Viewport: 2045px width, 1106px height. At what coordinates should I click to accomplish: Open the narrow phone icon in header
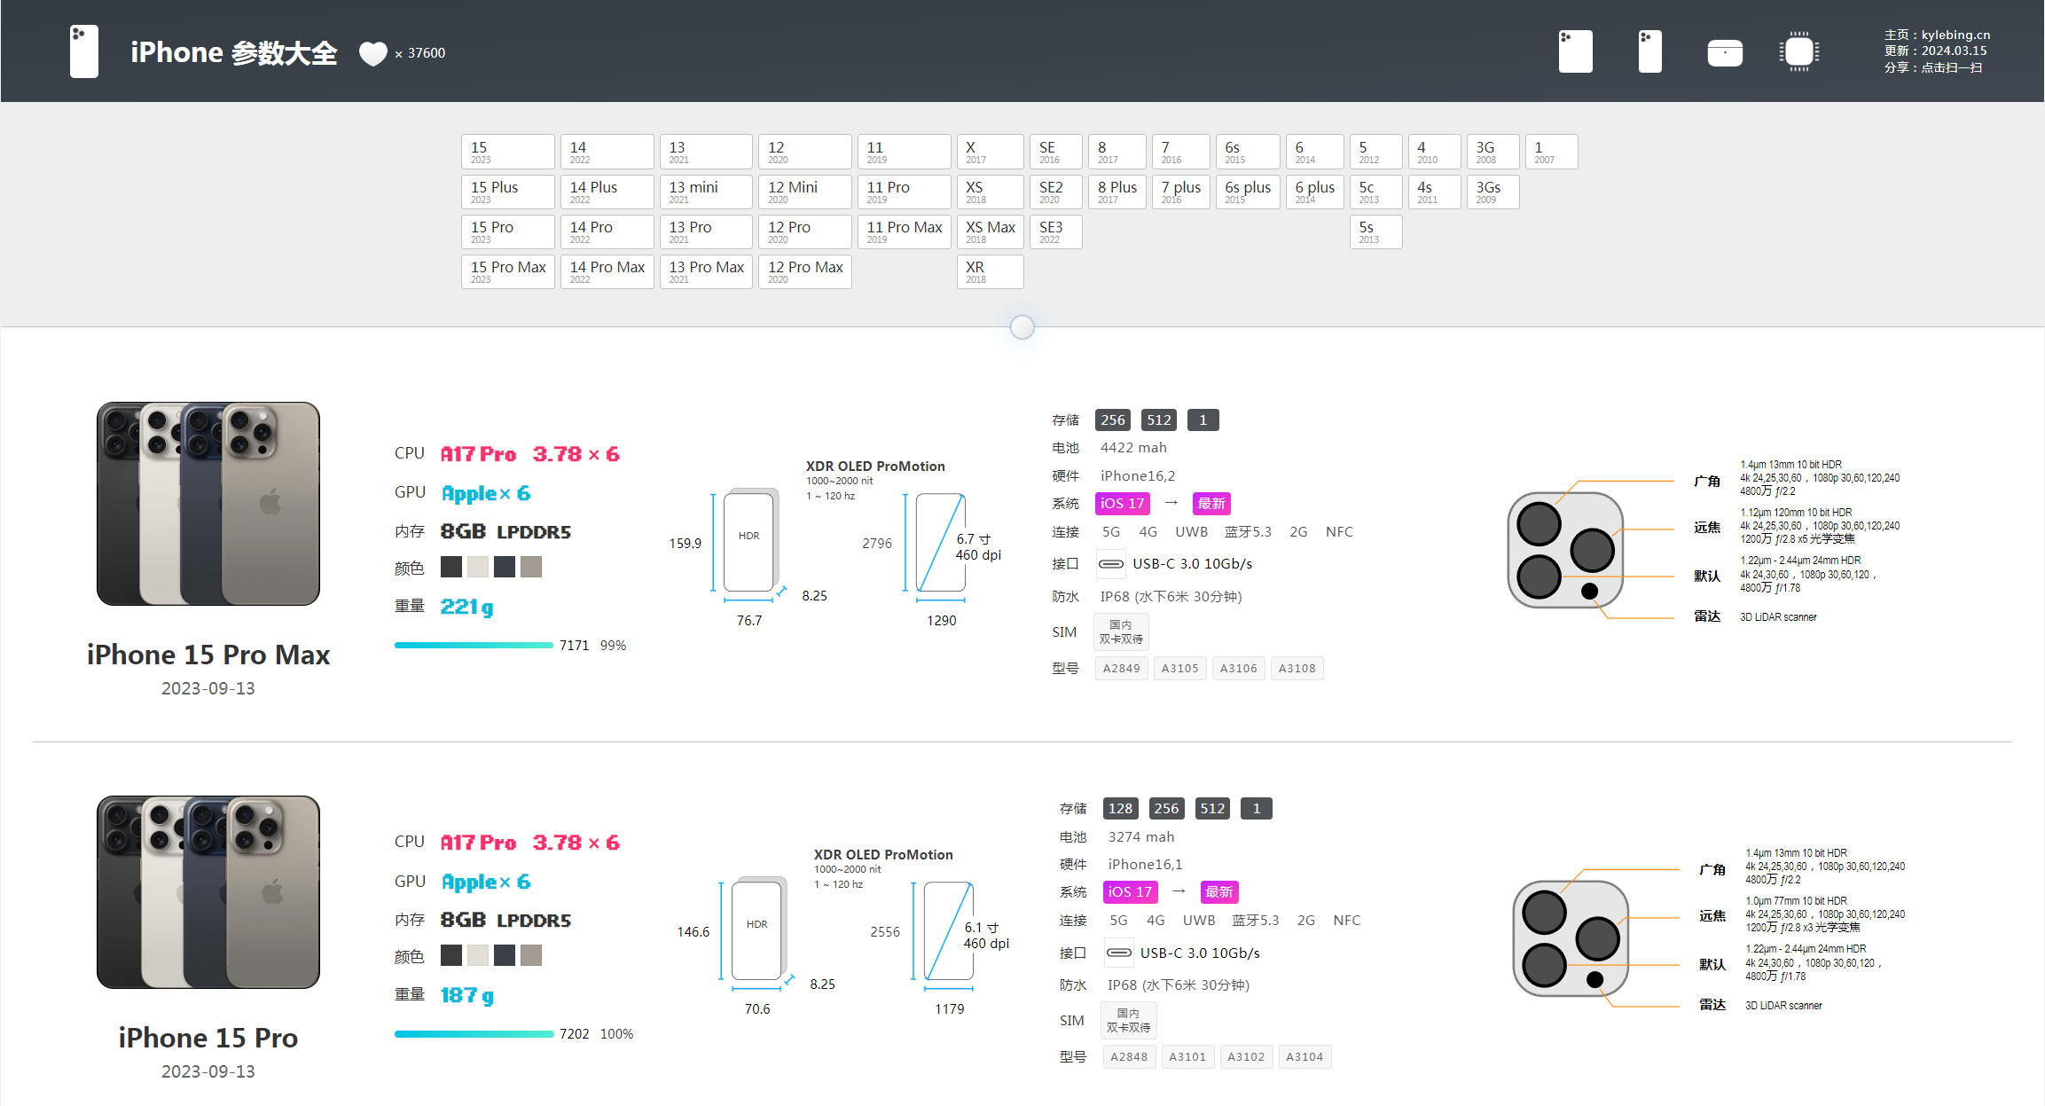pos(1650,51)
